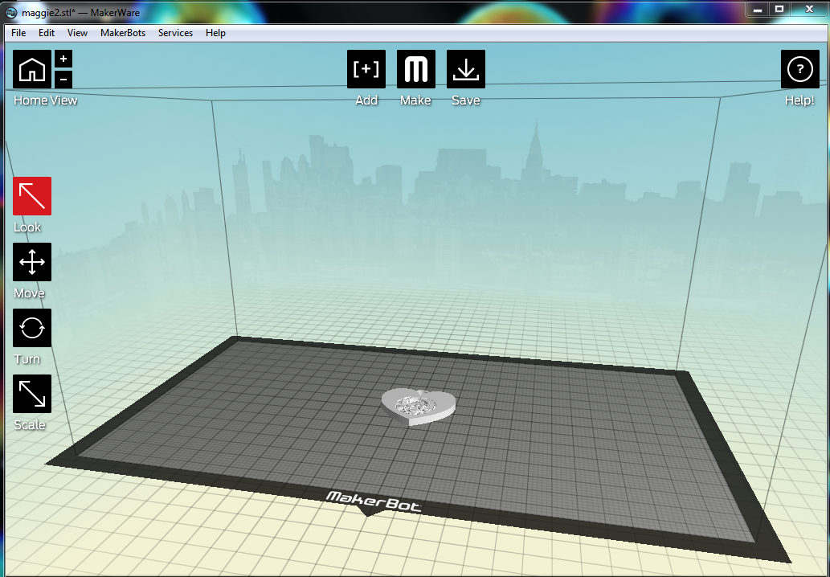Viewport: 830px width, 577px height.
Task: Open the Make dialog via M icon
Action: point(416,69)
